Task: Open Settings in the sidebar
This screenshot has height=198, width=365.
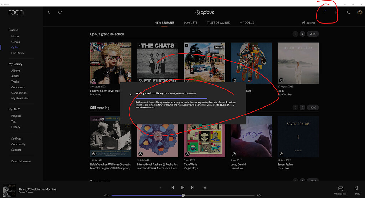Action: [16, 139]
